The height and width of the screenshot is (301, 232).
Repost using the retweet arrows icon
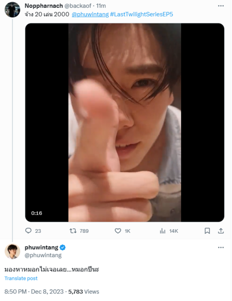(73, 231)
